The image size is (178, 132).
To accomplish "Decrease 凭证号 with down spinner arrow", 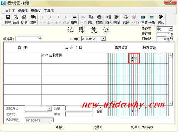I will (172, 35).
